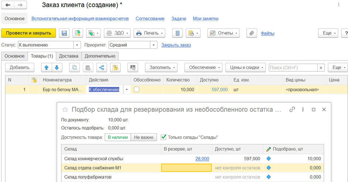
Task: Click the Закрыть заказ link
Action: pyautogui.click(x=176, y=45)
